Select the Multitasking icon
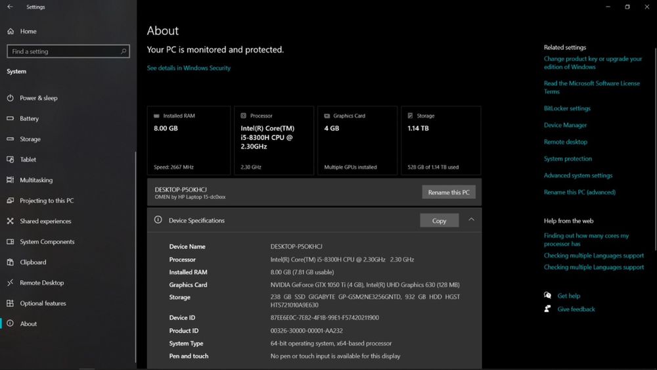 (11, 180)
